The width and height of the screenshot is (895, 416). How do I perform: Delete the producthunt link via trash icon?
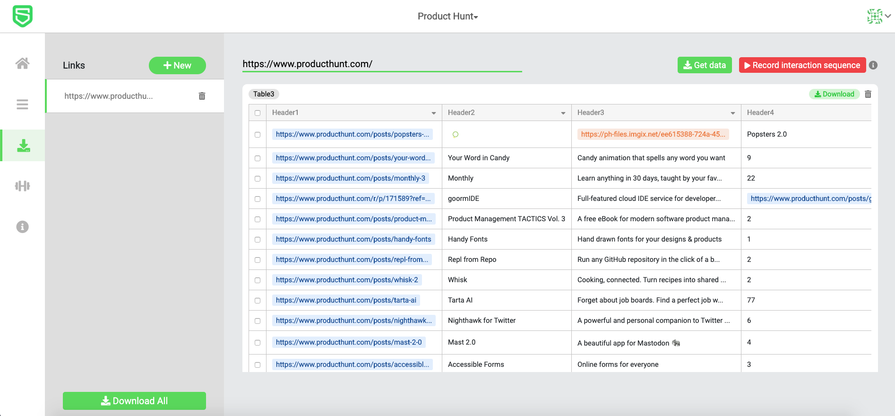[202, 96]
